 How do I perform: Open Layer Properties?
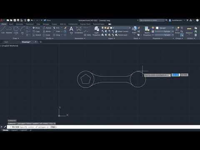tap(96, 31)
